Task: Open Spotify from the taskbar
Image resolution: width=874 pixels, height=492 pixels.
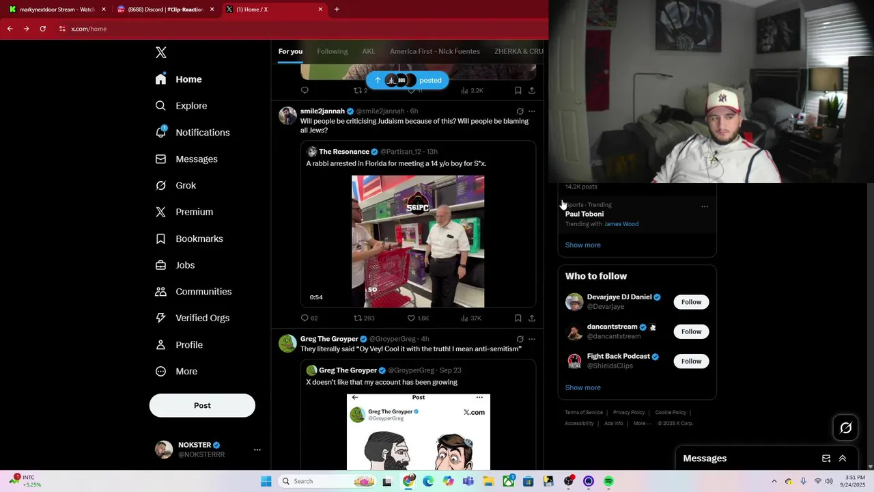Action: (x=608, y=481)
